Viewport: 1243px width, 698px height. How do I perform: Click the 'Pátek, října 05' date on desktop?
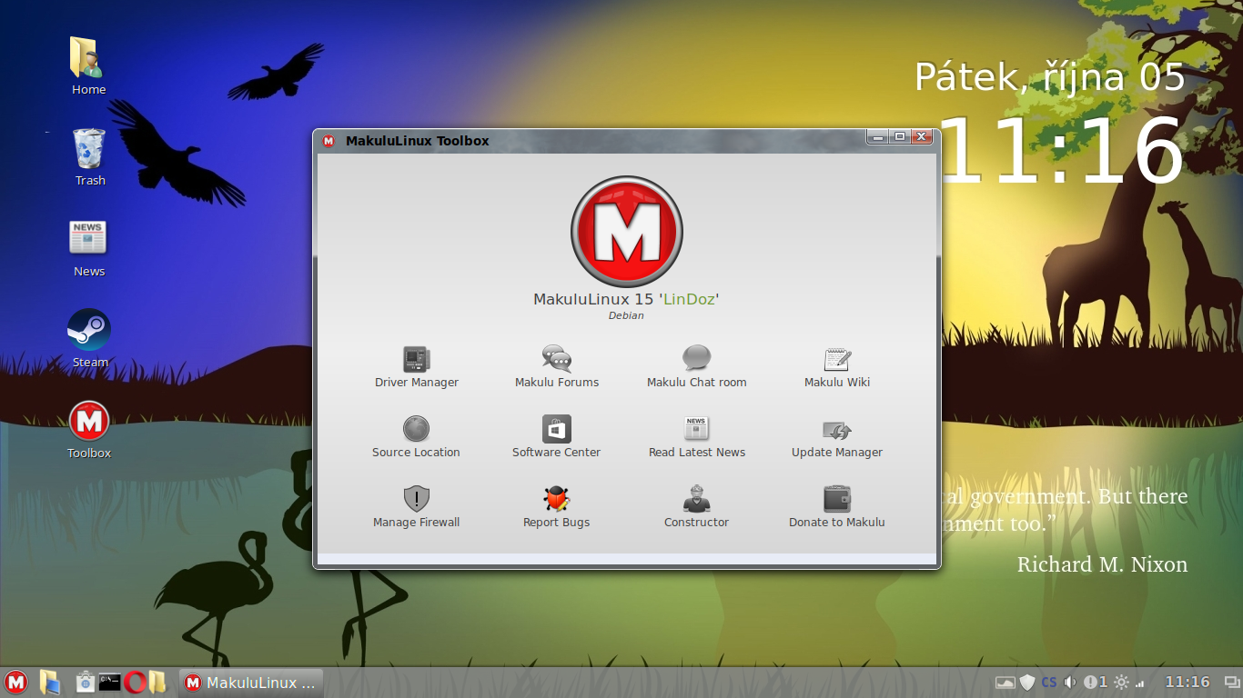pyautogui.click(x=1050, y=77)
